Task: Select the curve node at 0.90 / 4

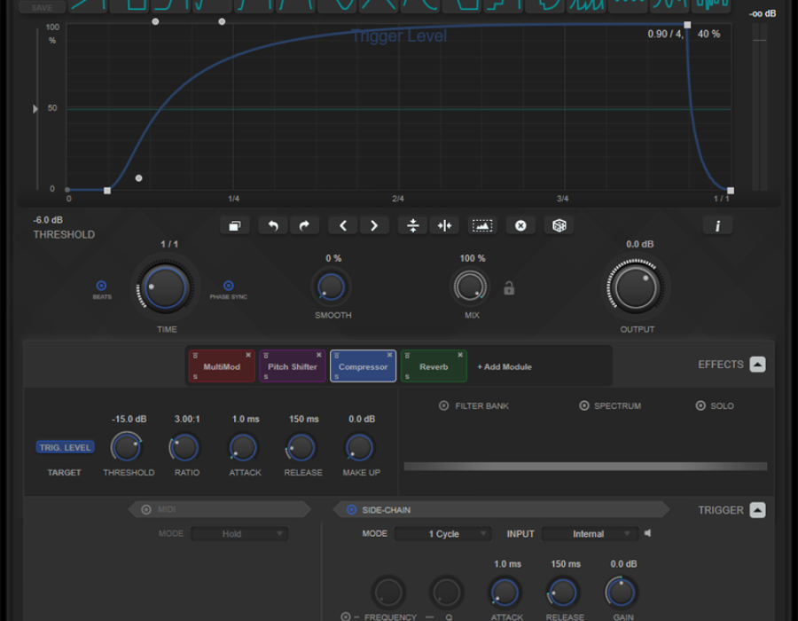Action: 687,25
